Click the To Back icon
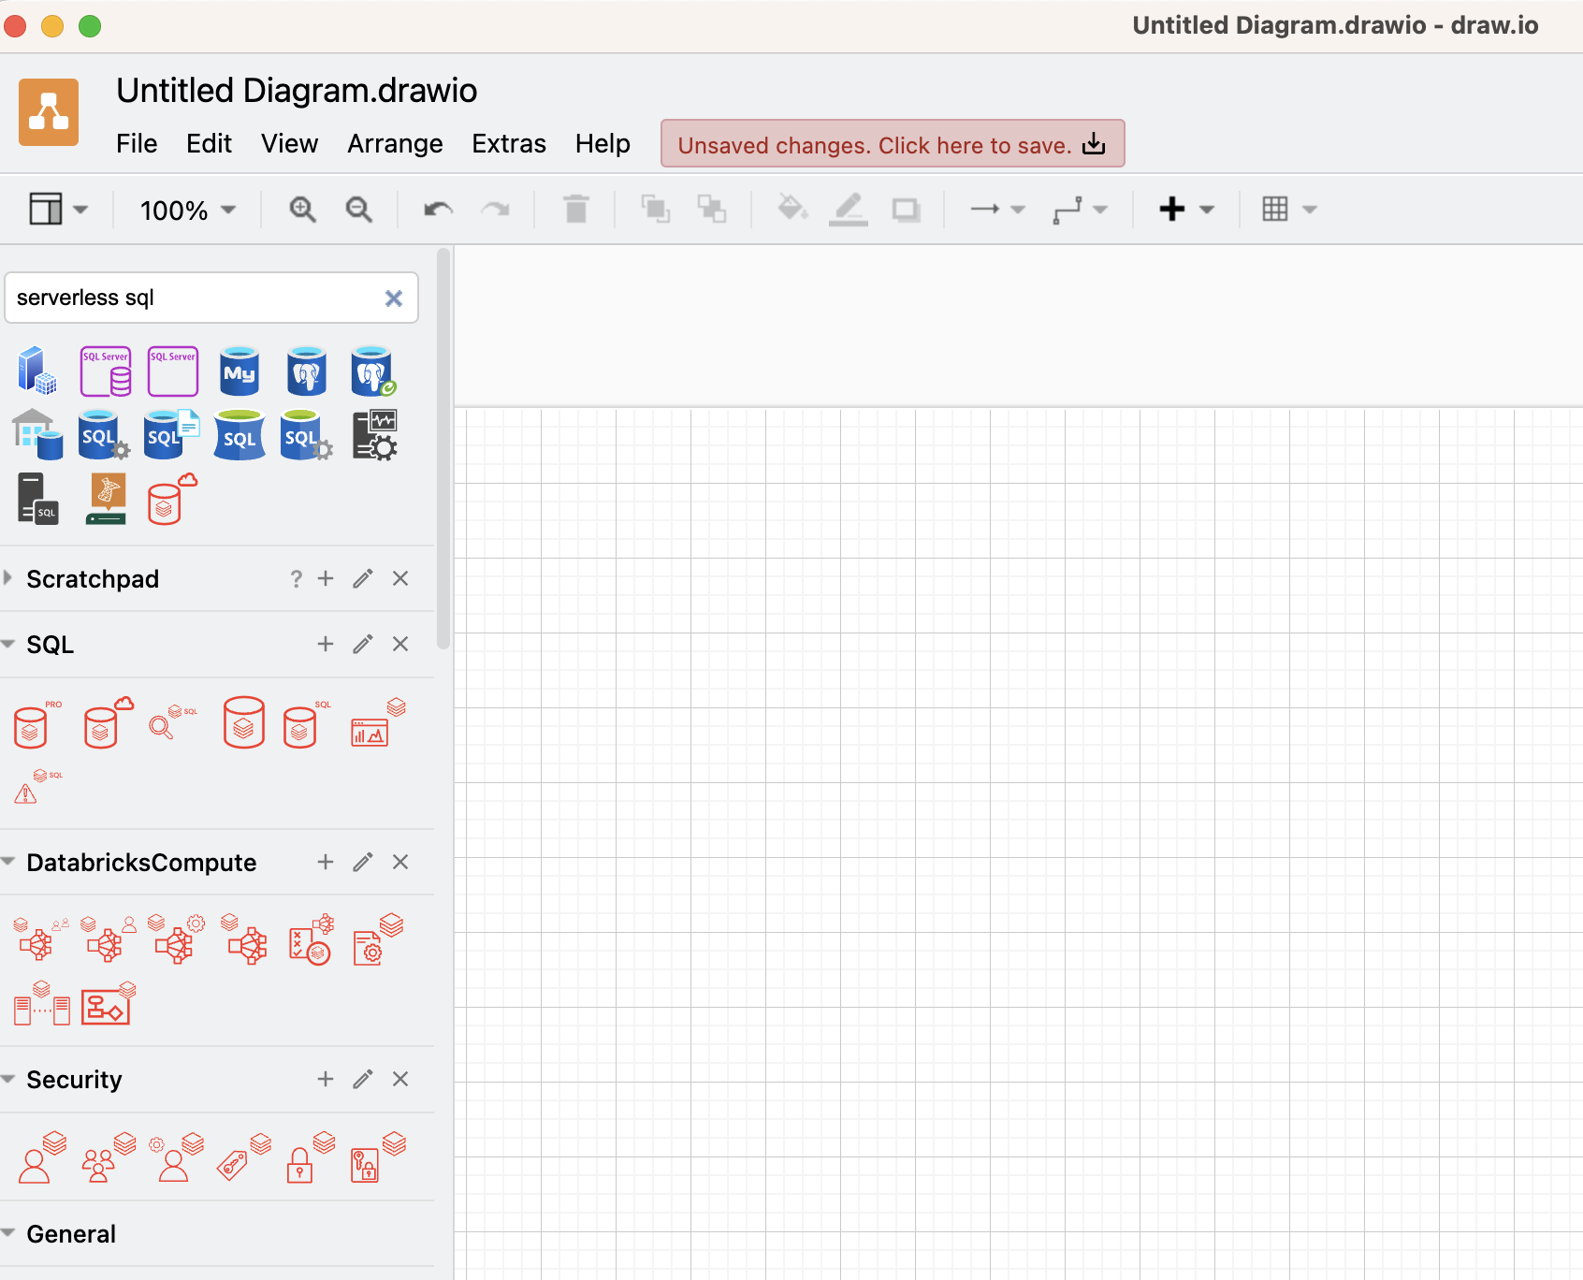Viewport: 1583px width, 1280px height. 712,209
